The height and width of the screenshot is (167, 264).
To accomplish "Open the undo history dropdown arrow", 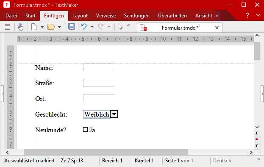I will coord(92,27).
